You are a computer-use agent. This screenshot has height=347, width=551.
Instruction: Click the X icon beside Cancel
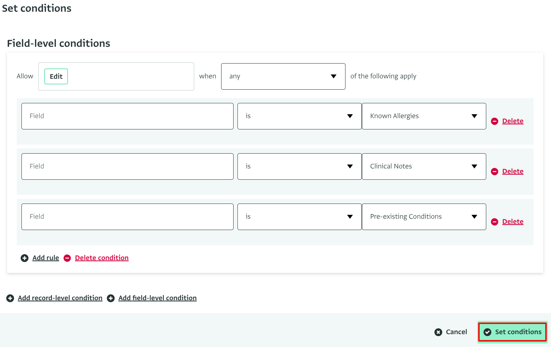coord(438,332)
